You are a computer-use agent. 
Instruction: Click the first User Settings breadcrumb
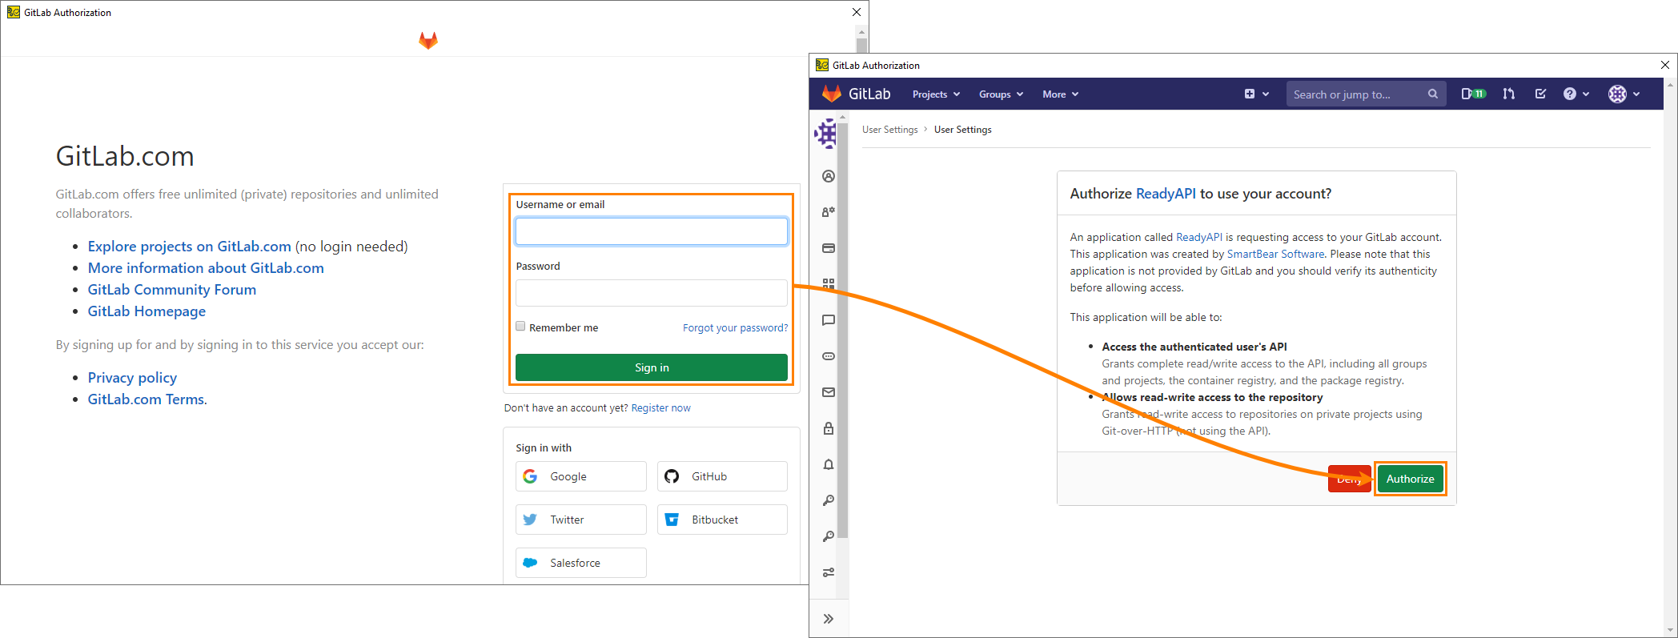tap(889, 130)
